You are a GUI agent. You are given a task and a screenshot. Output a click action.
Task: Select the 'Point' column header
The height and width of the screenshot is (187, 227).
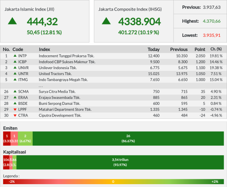[200, 50]
